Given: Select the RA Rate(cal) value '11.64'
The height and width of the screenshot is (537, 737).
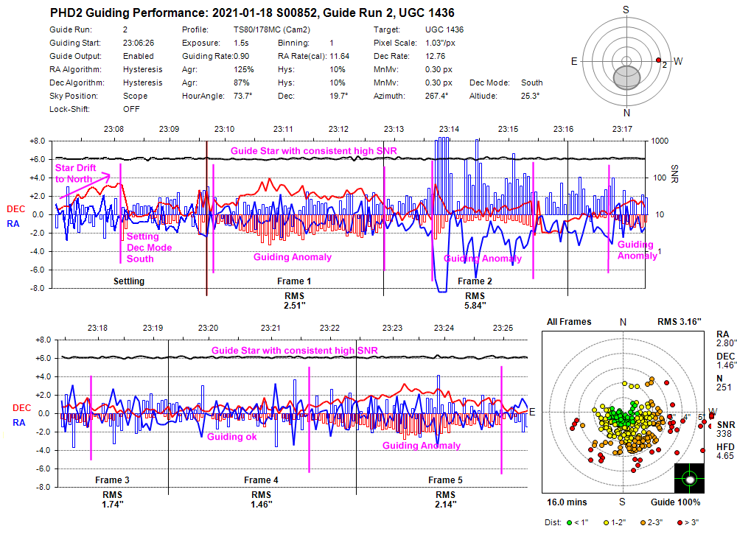Looking at the screenshot, I should (x=339, y=56).
